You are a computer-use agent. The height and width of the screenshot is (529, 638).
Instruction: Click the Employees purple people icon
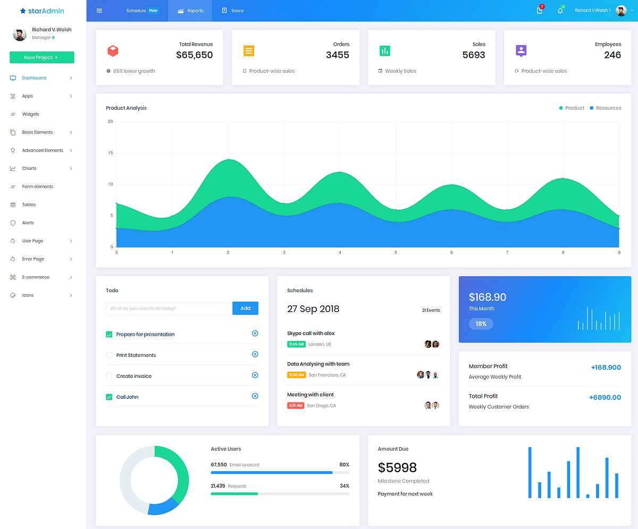click(x=521, y=50)
